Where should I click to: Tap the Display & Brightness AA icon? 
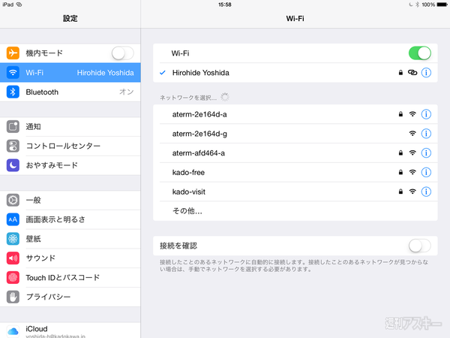13,219
